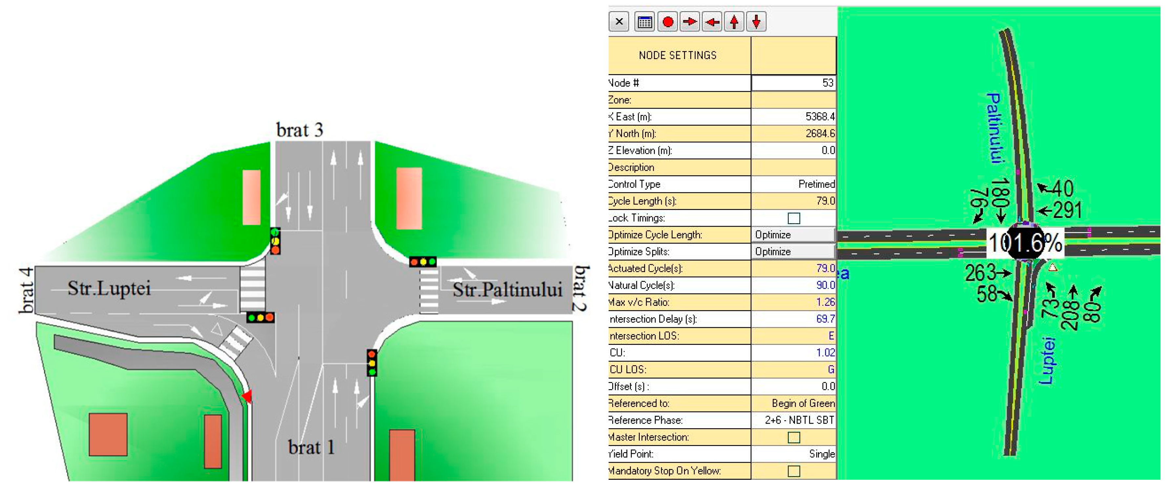This screenshot has width=1167, height=486.
Task: Check the Master Intersection box
Action: click(x=794, y=437)
